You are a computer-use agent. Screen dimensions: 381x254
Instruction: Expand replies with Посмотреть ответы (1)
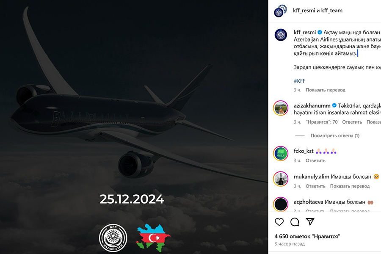335,135
